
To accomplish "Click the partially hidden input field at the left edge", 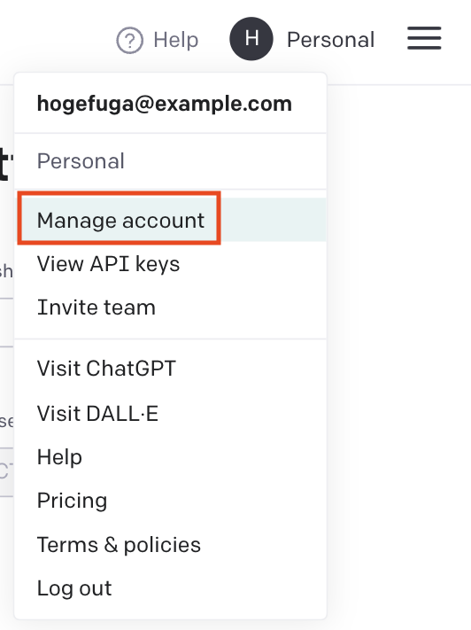I will pyautogui.click(x=6, y=471).
